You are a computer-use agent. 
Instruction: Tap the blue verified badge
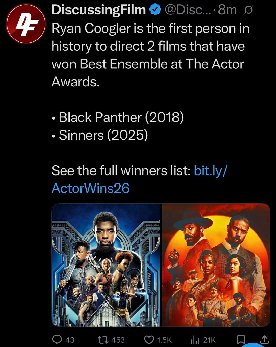(155, 10)
